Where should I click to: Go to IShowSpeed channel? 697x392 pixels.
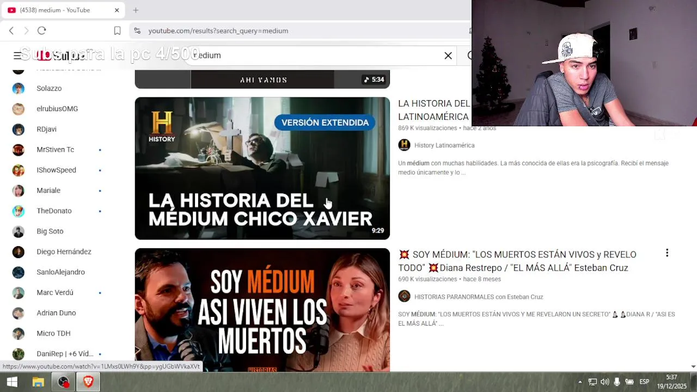click(57, 170)
